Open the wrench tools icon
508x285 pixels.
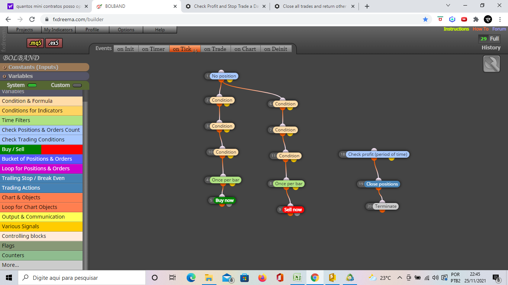click(492, 64)
